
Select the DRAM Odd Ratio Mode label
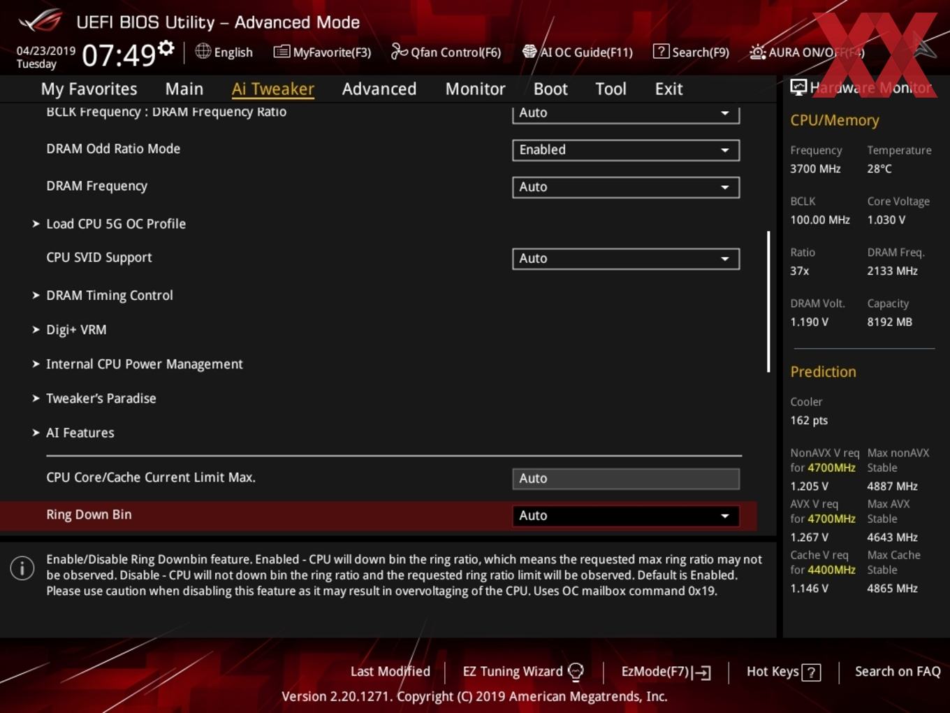coord(113,149)
